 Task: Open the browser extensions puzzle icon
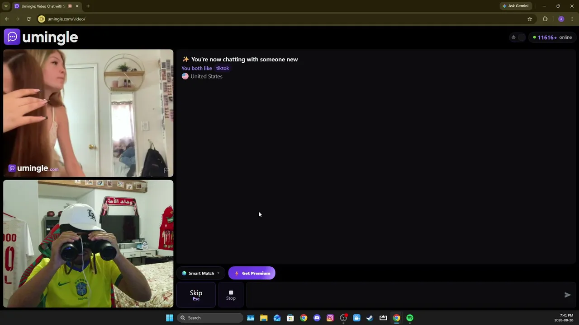click(545, 19)
